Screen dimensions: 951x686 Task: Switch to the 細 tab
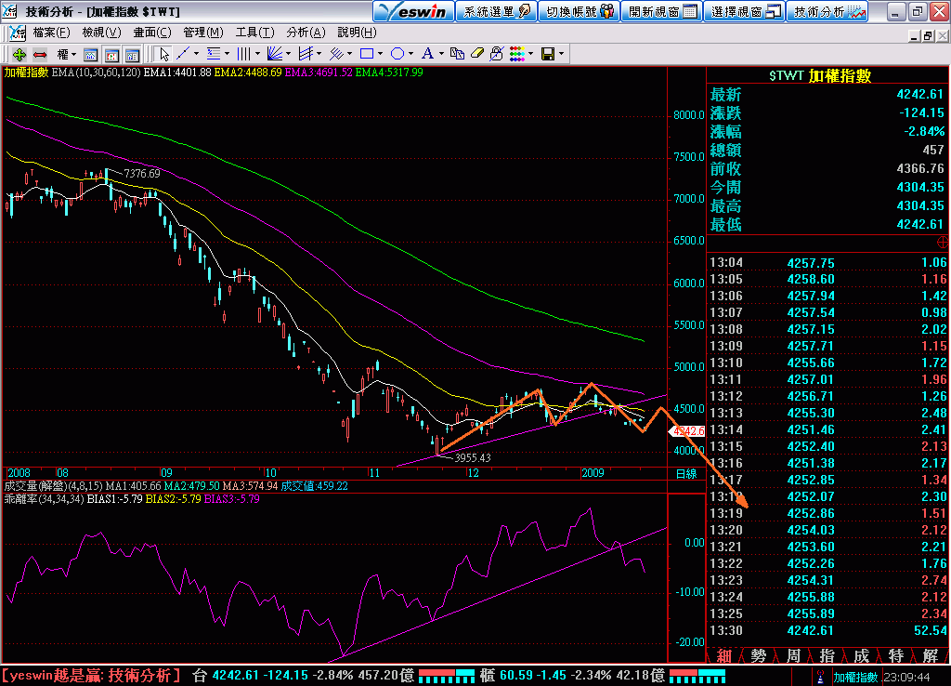point(724,655)
